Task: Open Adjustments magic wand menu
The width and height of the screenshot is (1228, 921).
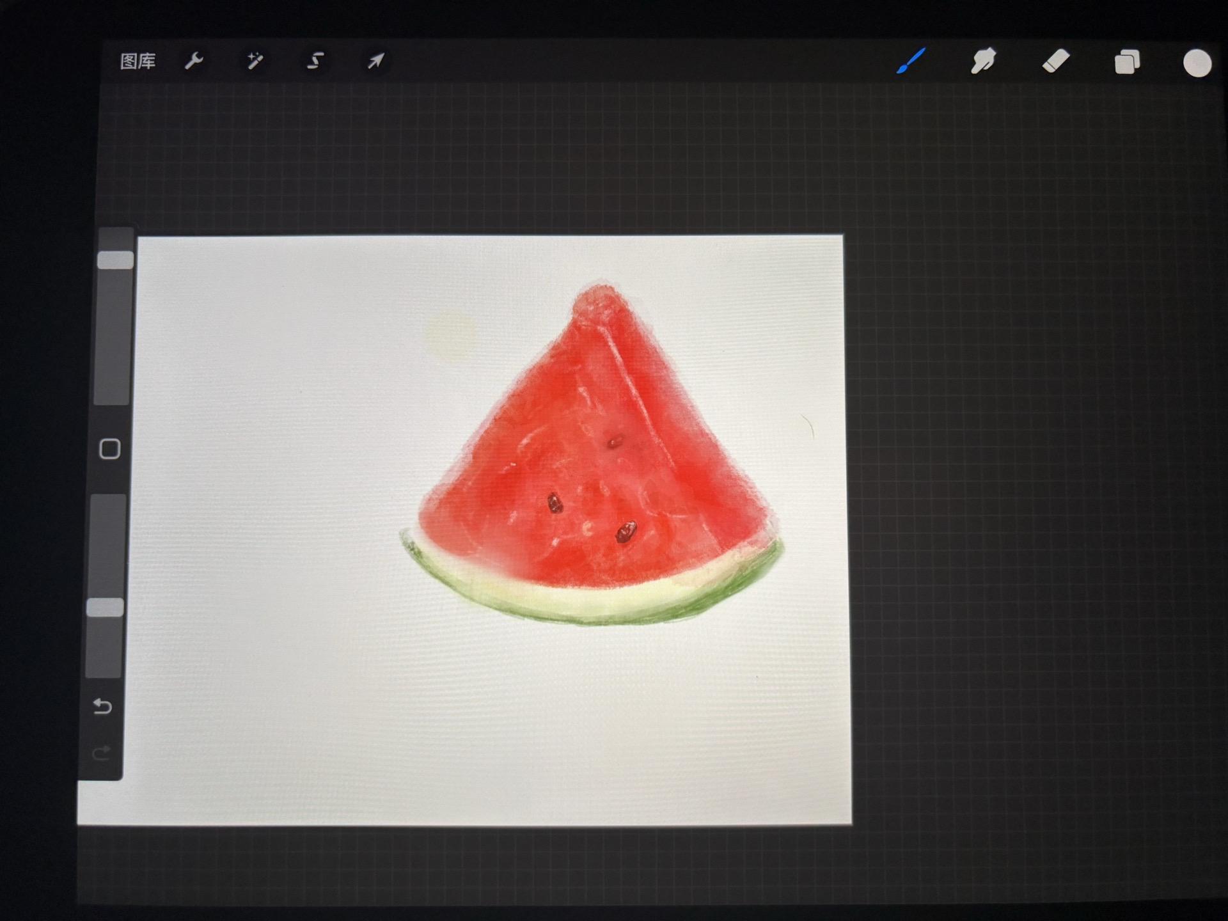Action: [x=255, y=61]
